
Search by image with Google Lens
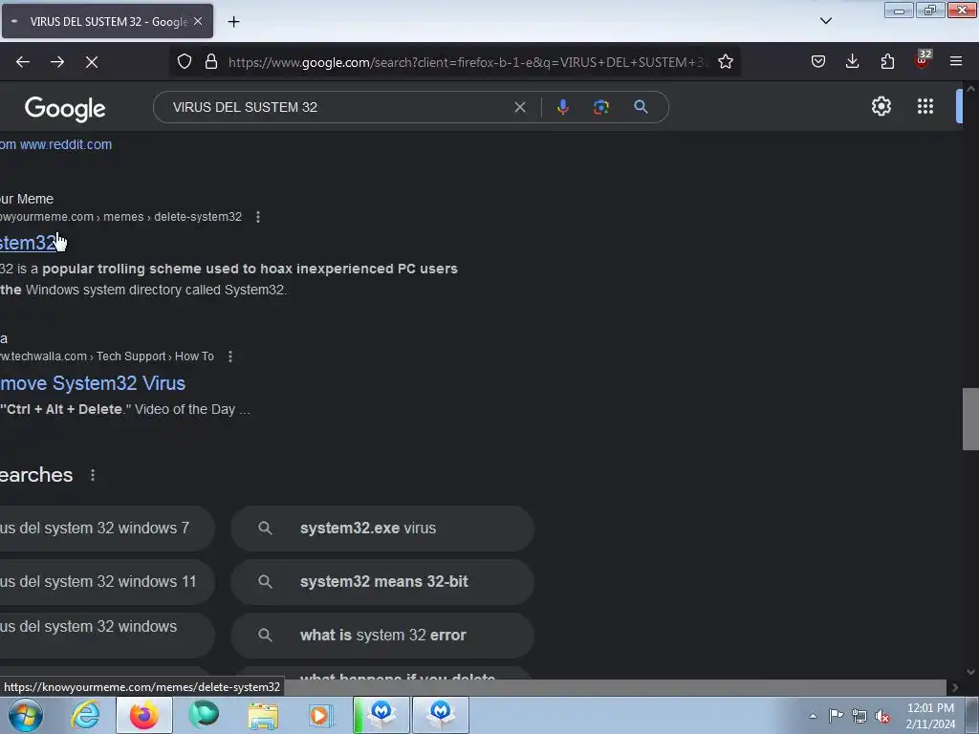click(601, 107)
